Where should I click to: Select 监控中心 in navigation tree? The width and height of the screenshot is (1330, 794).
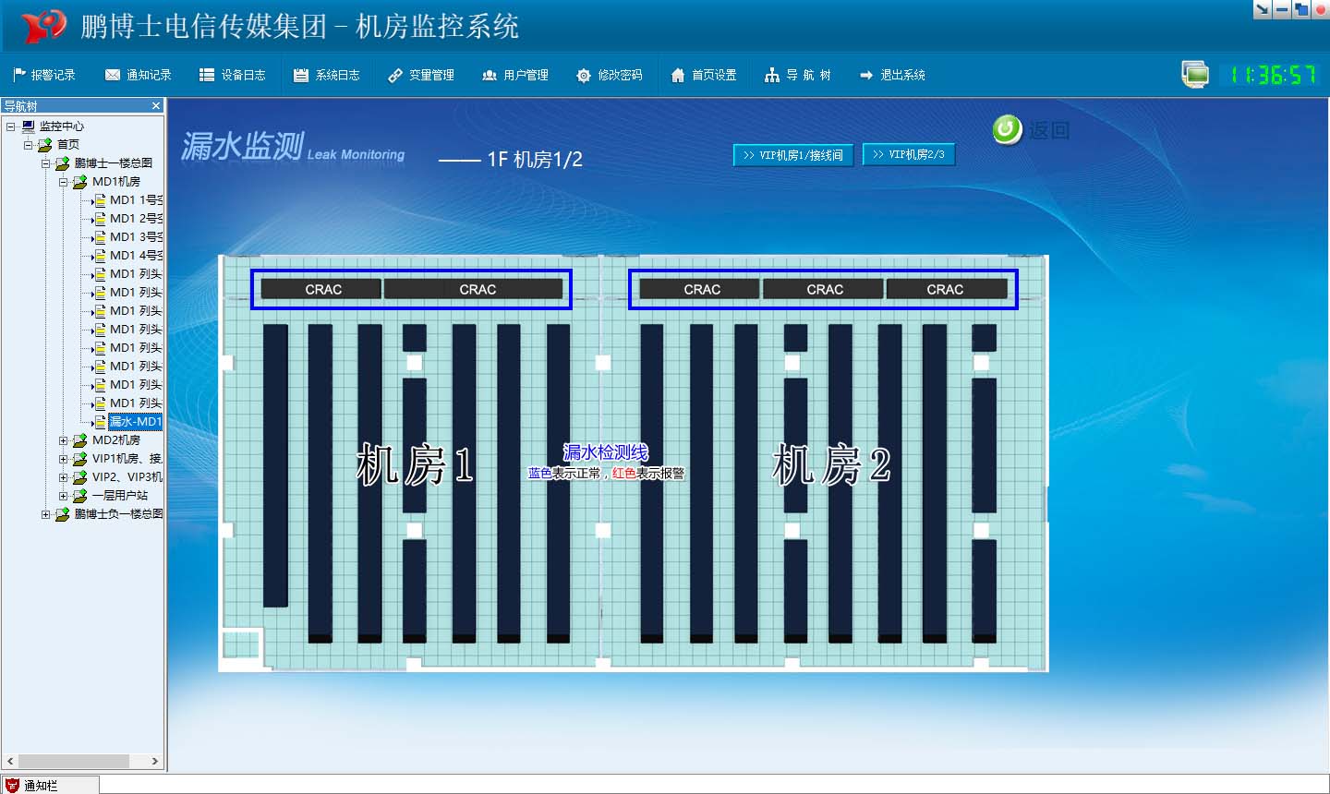[x=62, y=126]
